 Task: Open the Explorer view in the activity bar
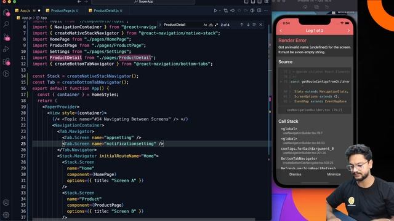click(x=6, y=12)
